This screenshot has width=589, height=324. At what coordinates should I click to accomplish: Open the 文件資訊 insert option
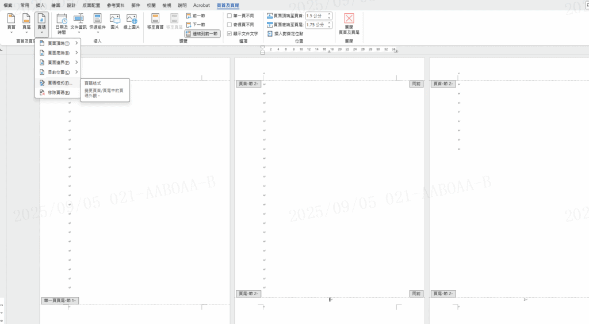(x=79, y=20)
